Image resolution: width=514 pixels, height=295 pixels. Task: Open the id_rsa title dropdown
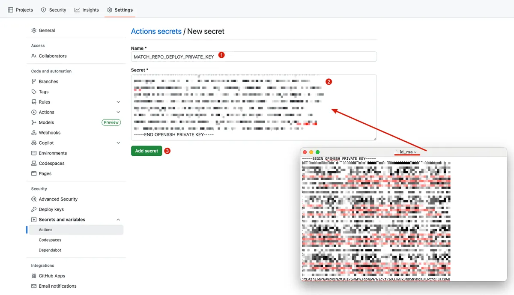point(408,152)
